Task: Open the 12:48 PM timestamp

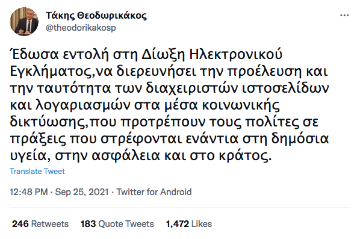Action: tap(29, 192)
